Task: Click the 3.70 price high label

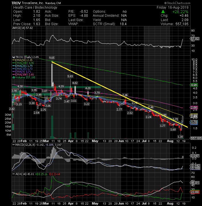Action: click(x=97, y=93)
